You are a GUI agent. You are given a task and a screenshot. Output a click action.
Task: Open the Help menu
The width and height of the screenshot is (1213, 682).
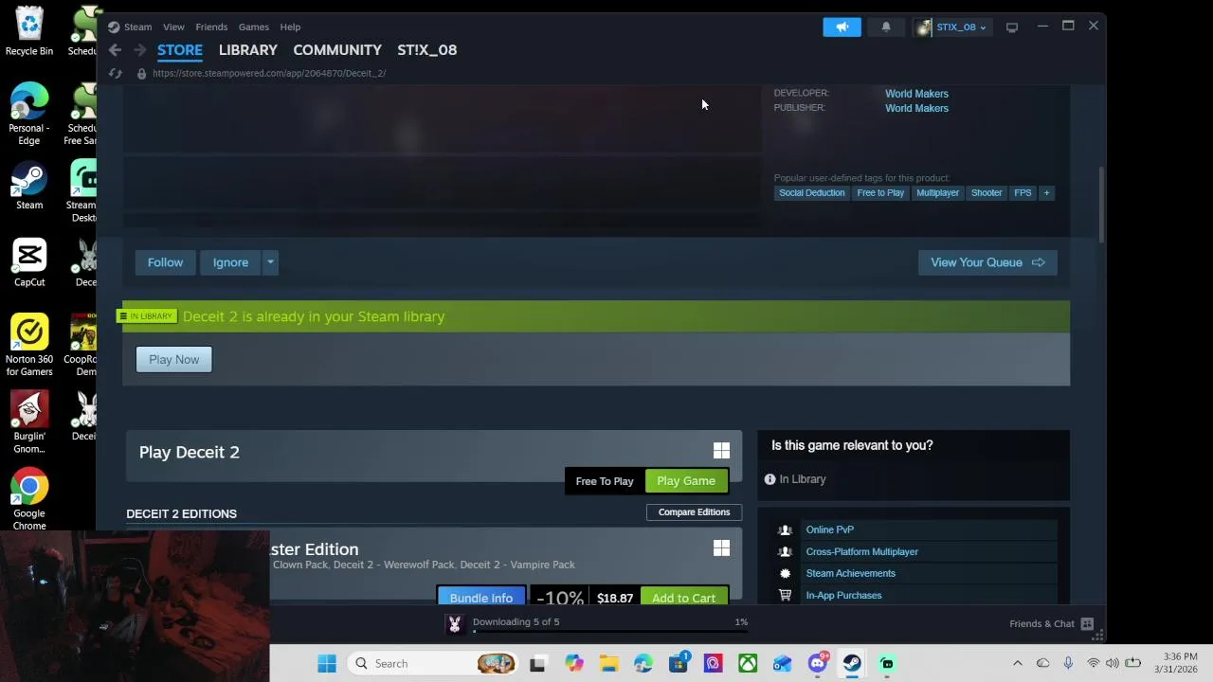pyautogui.click(x=290, y=27)
